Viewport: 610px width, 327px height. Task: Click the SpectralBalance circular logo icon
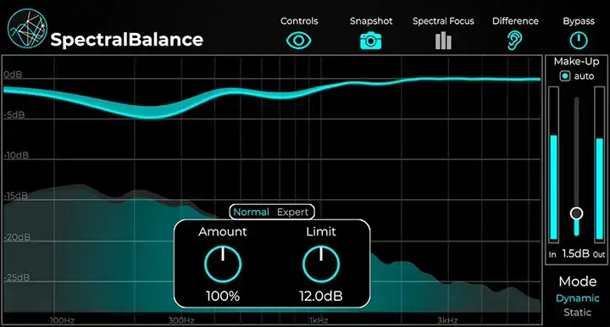[x=27, y=29]
